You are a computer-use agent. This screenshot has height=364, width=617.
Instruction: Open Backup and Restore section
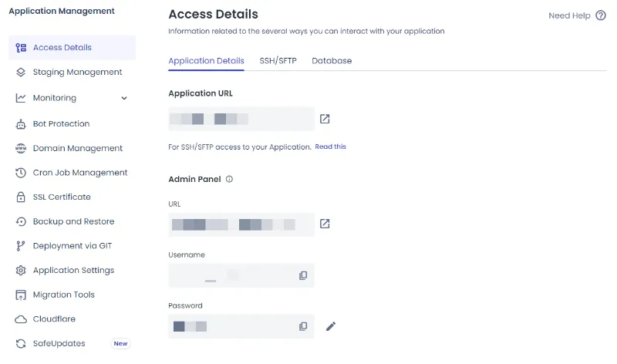[72, 221]
